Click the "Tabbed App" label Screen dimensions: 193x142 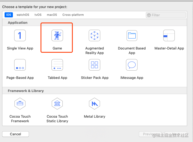(x=57, y=78)
